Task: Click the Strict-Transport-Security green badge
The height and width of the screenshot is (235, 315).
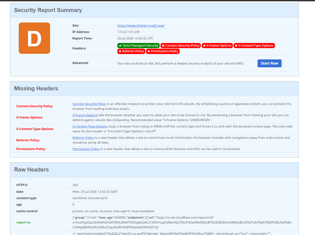Action: click(138, 46)
